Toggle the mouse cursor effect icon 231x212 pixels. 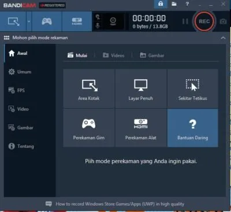point(98,17)
